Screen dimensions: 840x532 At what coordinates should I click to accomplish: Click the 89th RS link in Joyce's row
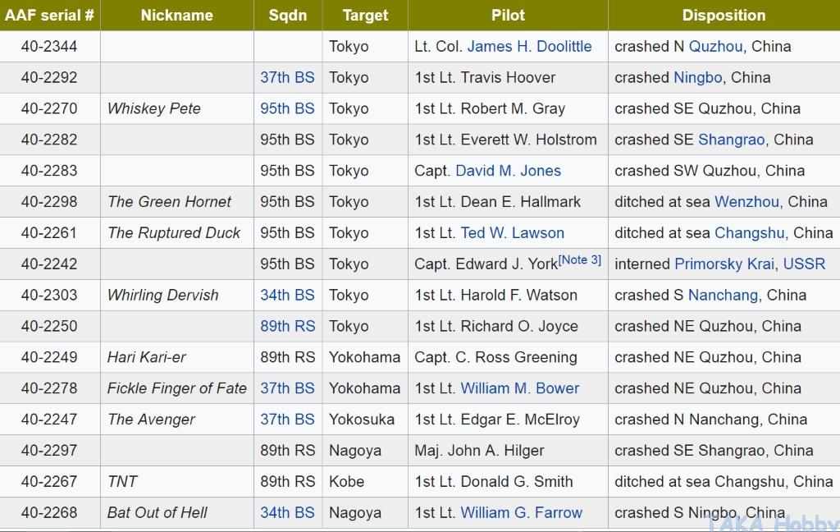pos(287,326)
